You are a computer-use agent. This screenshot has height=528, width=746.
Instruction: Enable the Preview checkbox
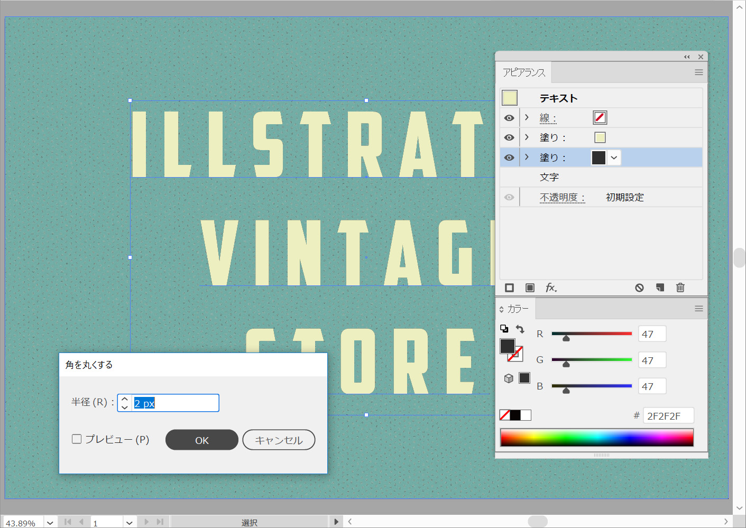(77, 439)
